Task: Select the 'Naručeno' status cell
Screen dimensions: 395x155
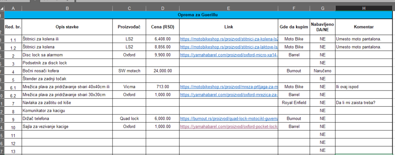Action: point(323,71)
